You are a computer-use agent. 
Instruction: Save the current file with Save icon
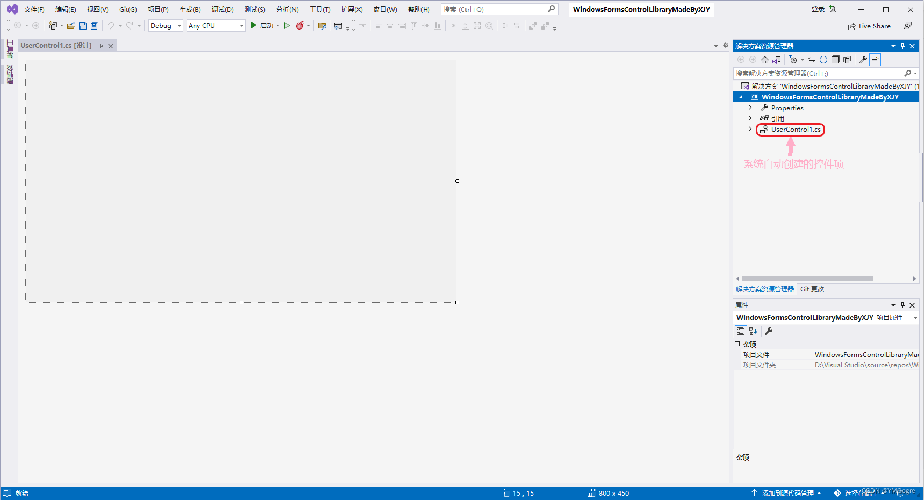(83, 26)
